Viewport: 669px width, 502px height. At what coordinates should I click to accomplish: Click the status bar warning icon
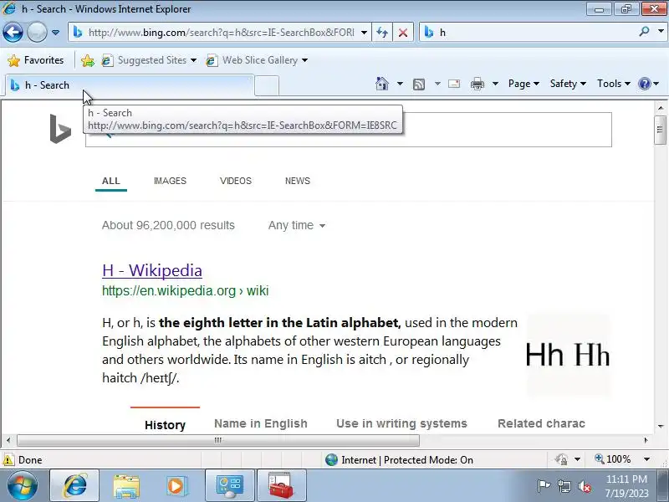(x=8, y=459)
